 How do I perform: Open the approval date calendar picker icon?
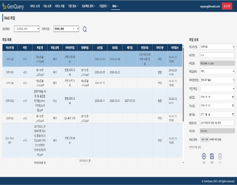pyautogui.click(x=233, y=97)
